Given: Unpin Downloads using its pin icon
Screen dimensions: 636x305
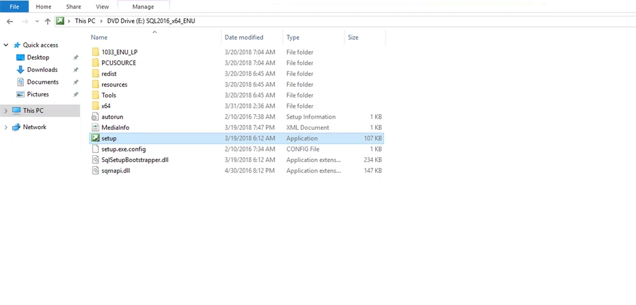Looking at the screenshot, I should pos(75,70).
